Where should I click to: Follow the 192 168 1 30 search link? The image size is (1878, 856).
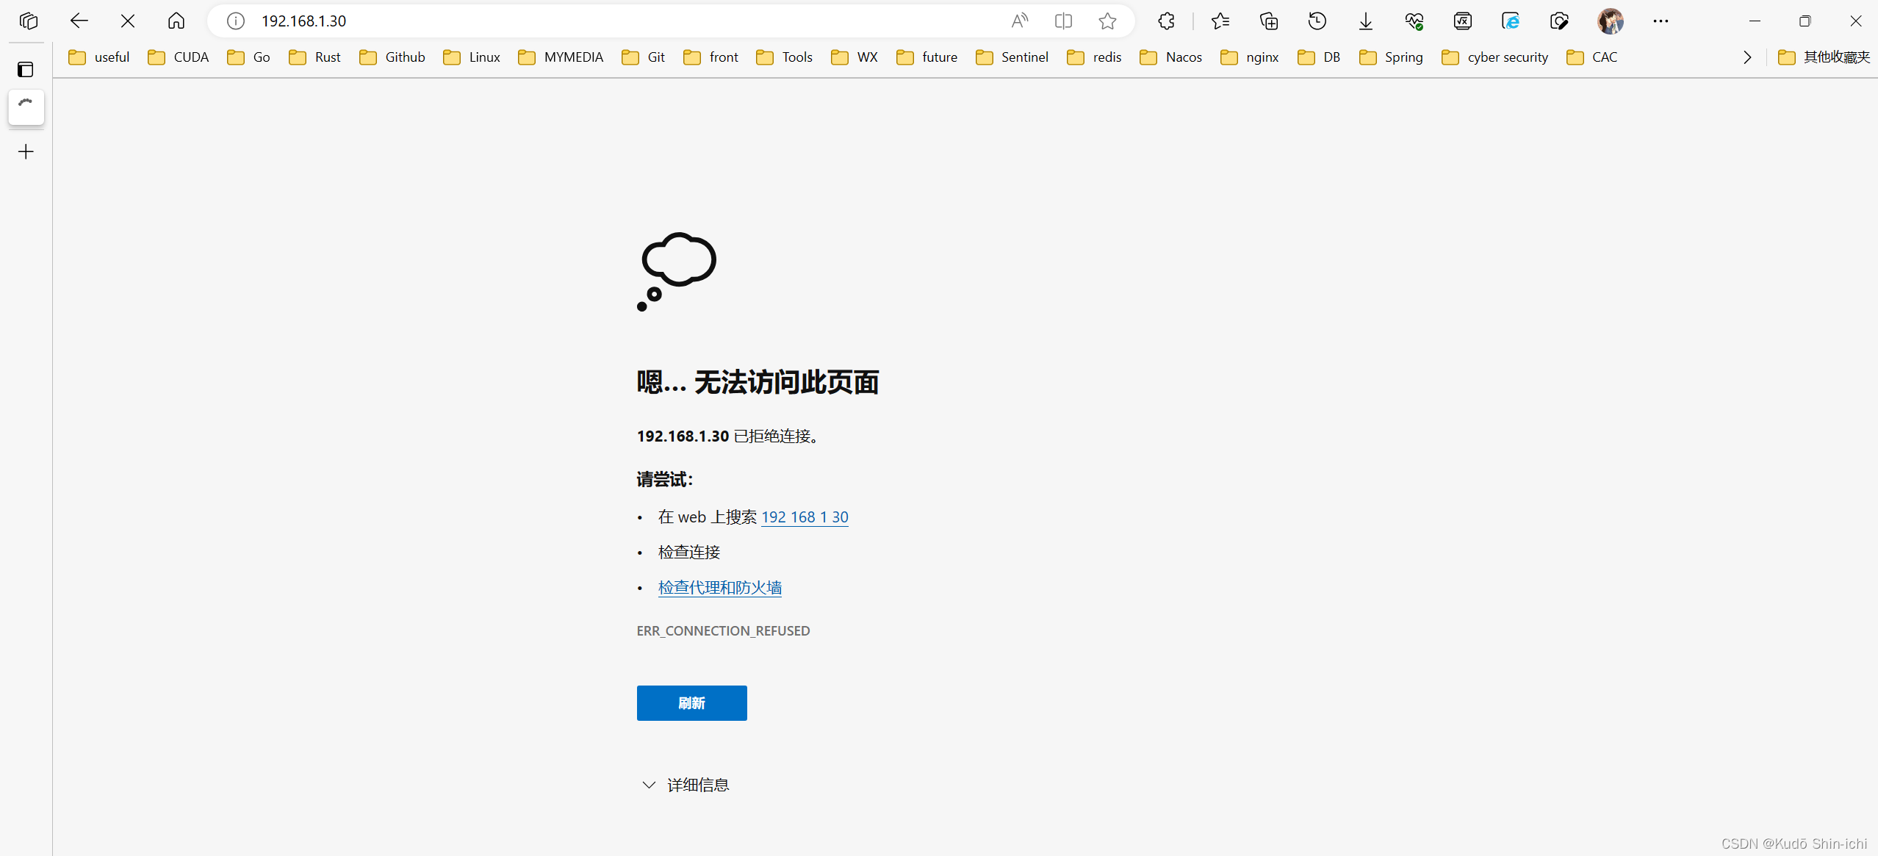pos(805,517)
